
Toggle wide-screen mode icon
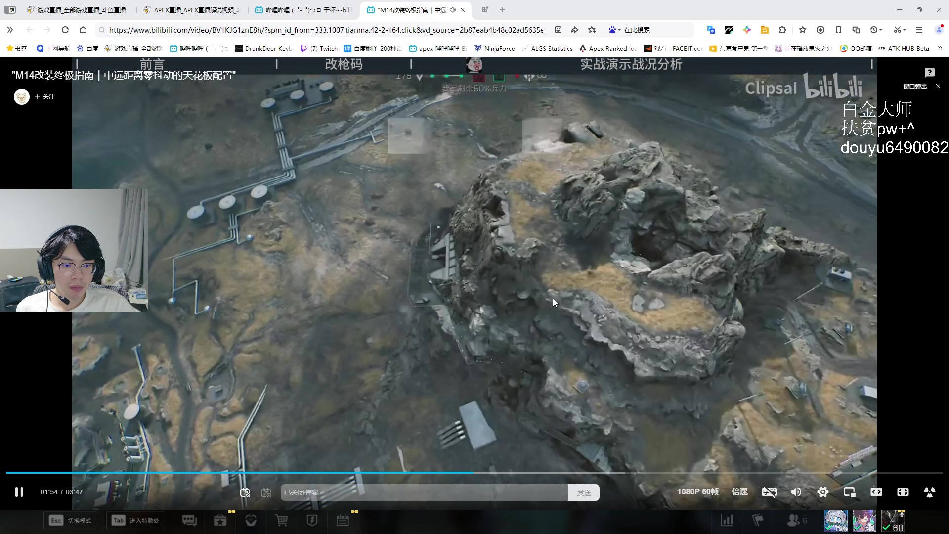876,492
